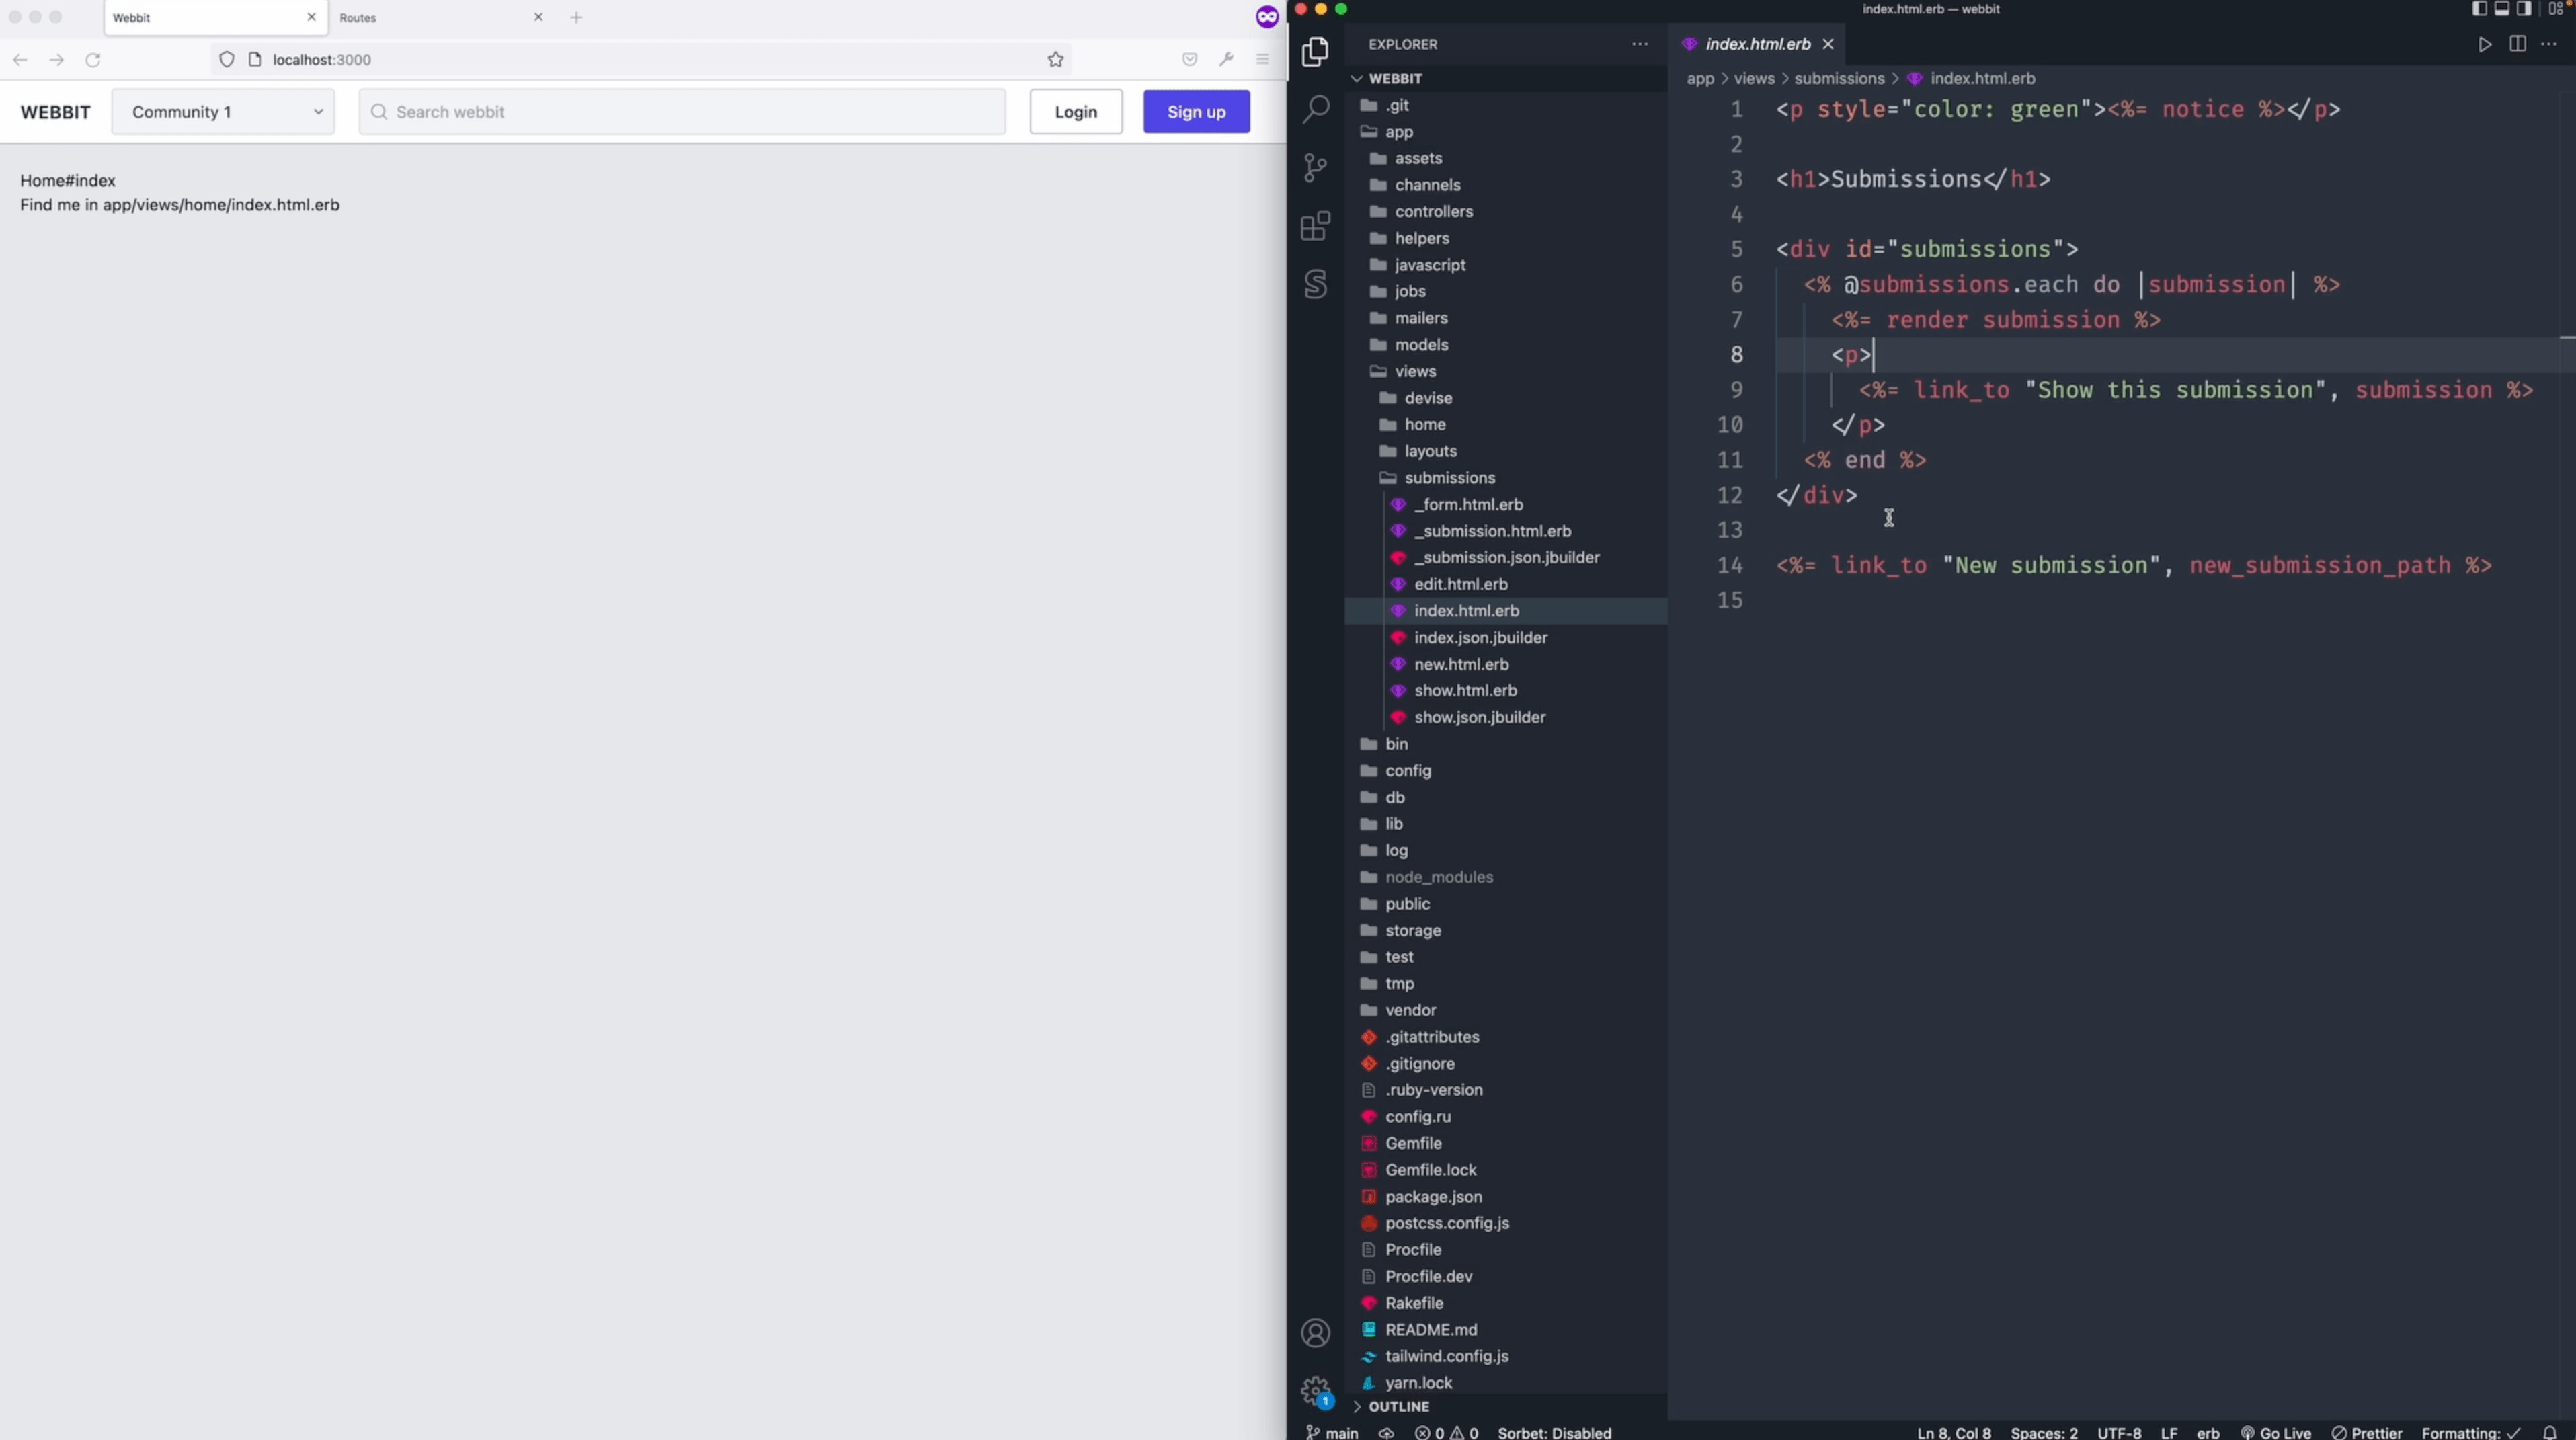This screenshot has height=1440, width=2576.
Task: Open the browser wrench developer tools icon
Action: pos(1226,60)
